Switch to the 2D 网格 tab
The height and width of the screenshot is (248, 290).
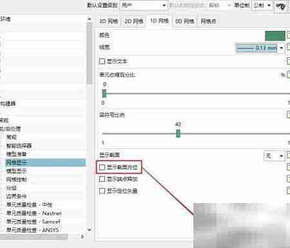click(x=134, y=21)
